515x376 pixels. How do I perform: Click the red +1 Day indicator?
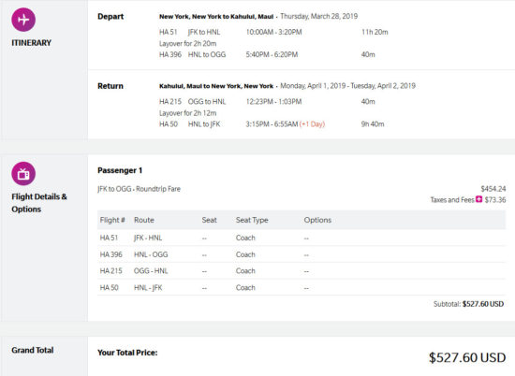click(312, 124)
